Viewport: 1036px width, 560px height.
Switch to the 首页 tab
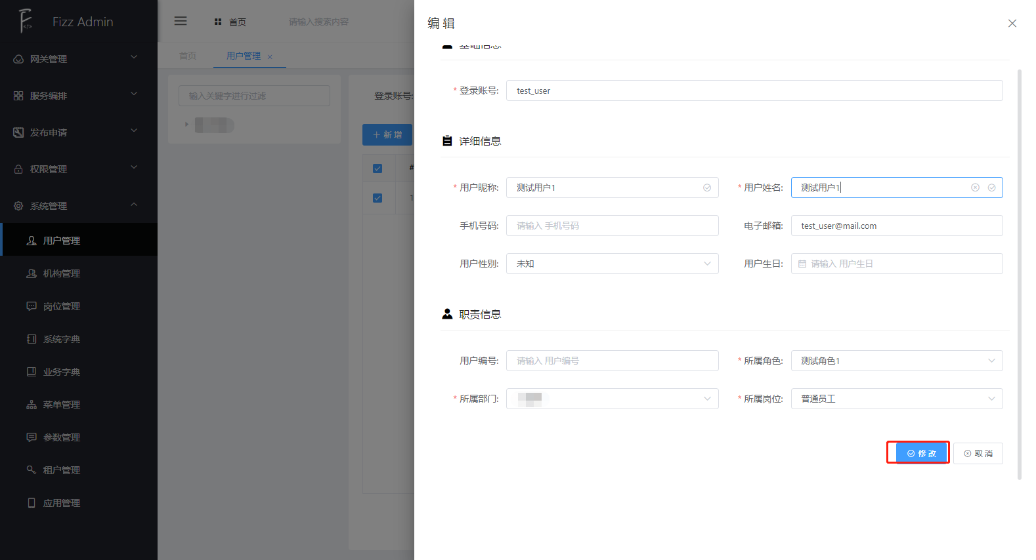[x=188, y=56]
